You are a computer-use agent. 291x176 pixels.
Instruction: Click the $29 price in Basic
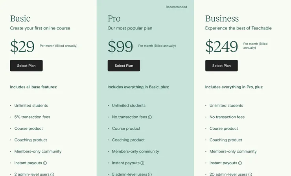click(x=22, y=47)
